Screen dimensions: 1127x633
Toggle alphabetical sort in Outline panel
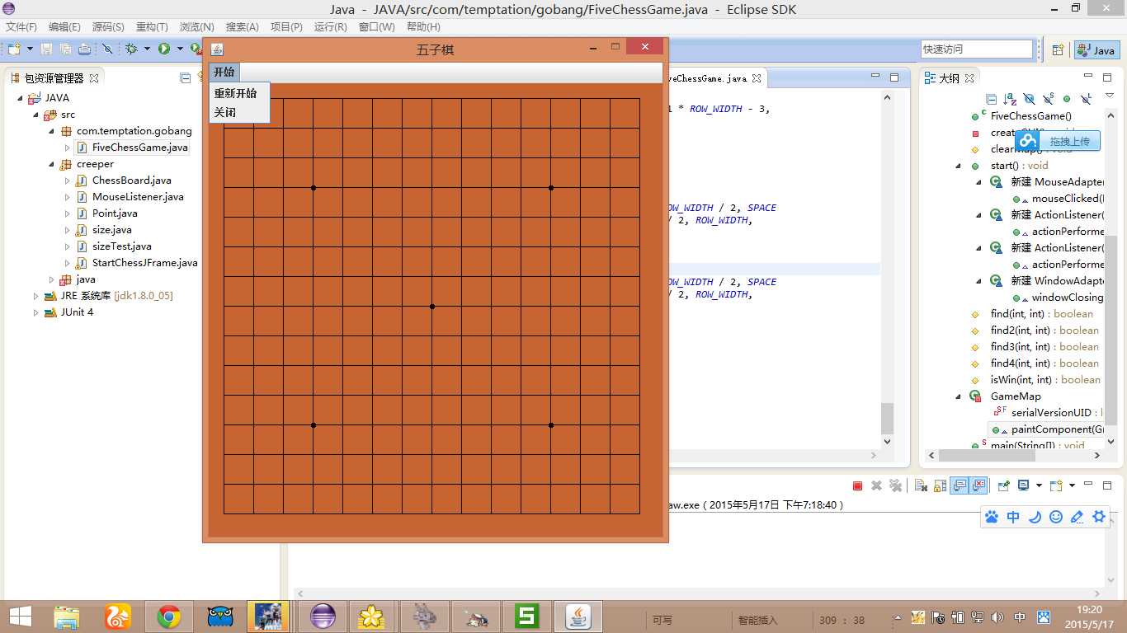pos(1010,99)
